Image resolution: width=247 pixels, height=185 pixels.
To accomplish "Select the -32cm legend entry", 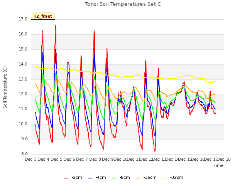I will point(173,178).
